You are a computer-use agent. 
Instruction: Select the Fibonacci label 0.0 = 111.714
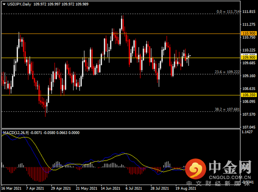pyautogui.click(x=228, y=12)
